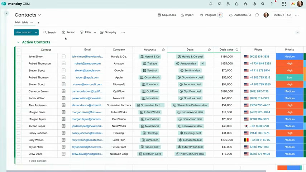Viewport: 306px width, 172px height.
Task: Click the priority summary color bar
Action: (290, 167)
